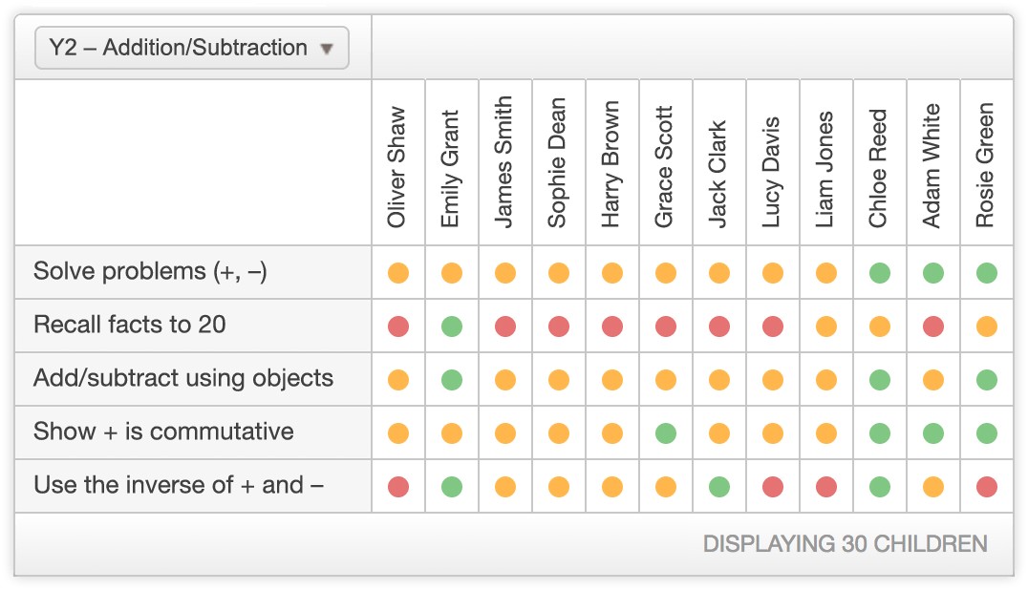The width and height of the screenshot is (1028, 590).
Task: Click the Oliver Shaw column header
Action: point(397,167)
